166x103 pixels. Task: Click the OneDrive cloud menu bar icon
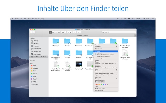point(118,19)
